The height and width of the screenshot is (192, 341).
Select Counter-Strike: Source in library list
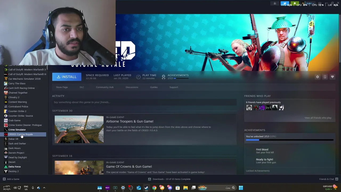coord(21,116)
